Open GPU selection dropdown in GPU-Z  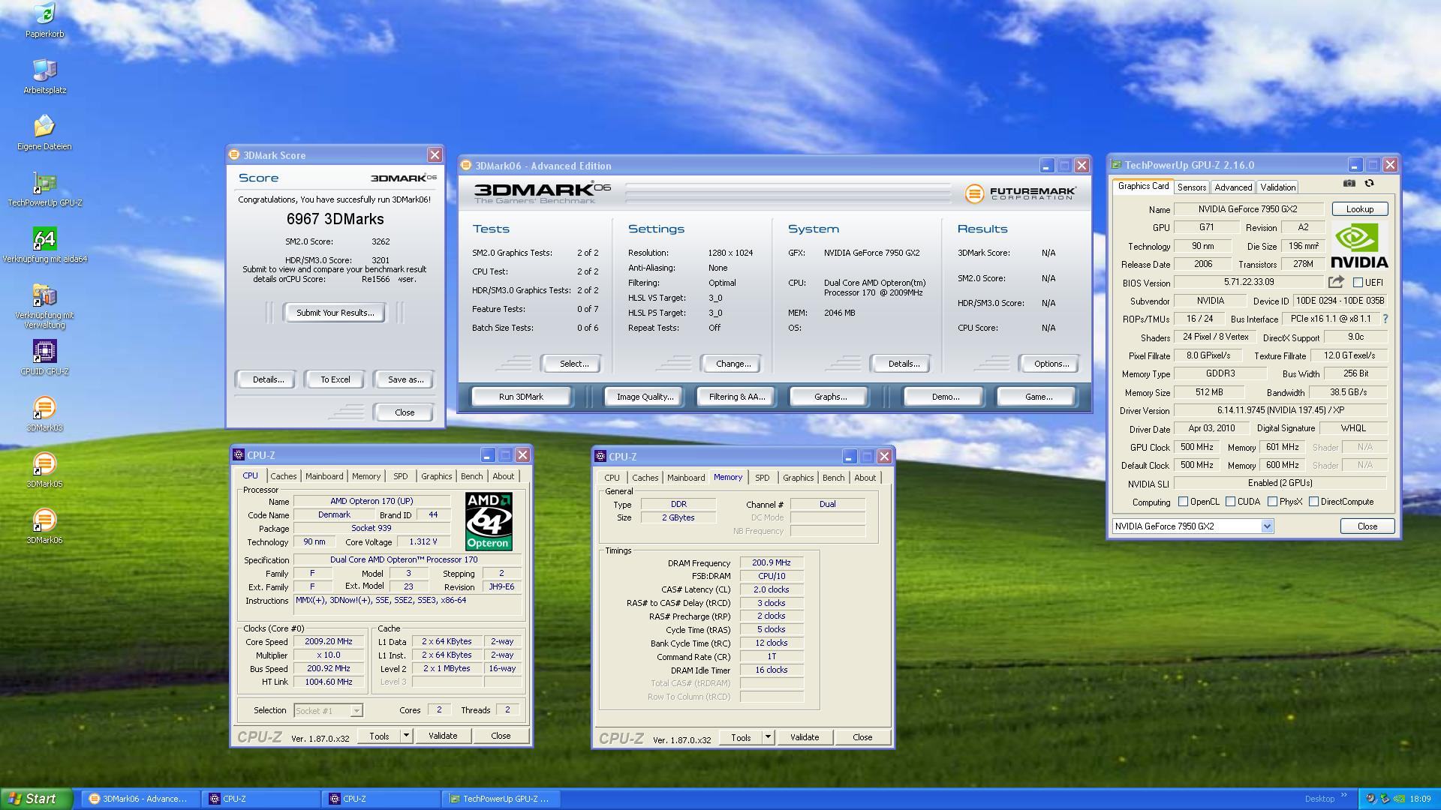tap(1267, 526)
